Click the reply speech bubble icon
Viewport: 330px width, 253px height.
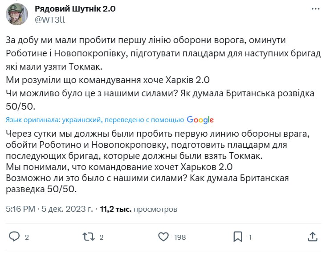click(14, 237)
